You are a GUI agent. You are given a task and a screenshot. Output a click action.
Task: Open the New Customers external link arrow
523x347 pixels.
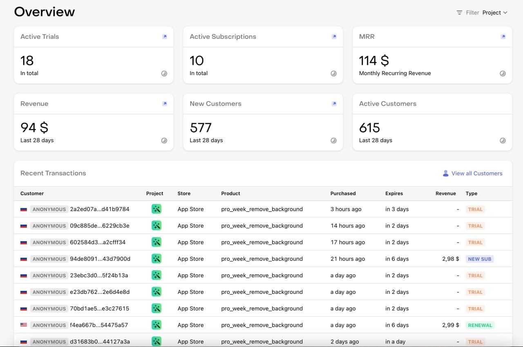pos(334,104)
